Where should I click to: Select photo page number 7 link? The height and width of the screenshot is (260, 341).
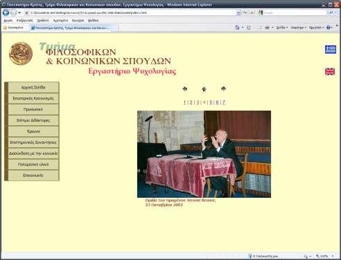tap(223, 102)
